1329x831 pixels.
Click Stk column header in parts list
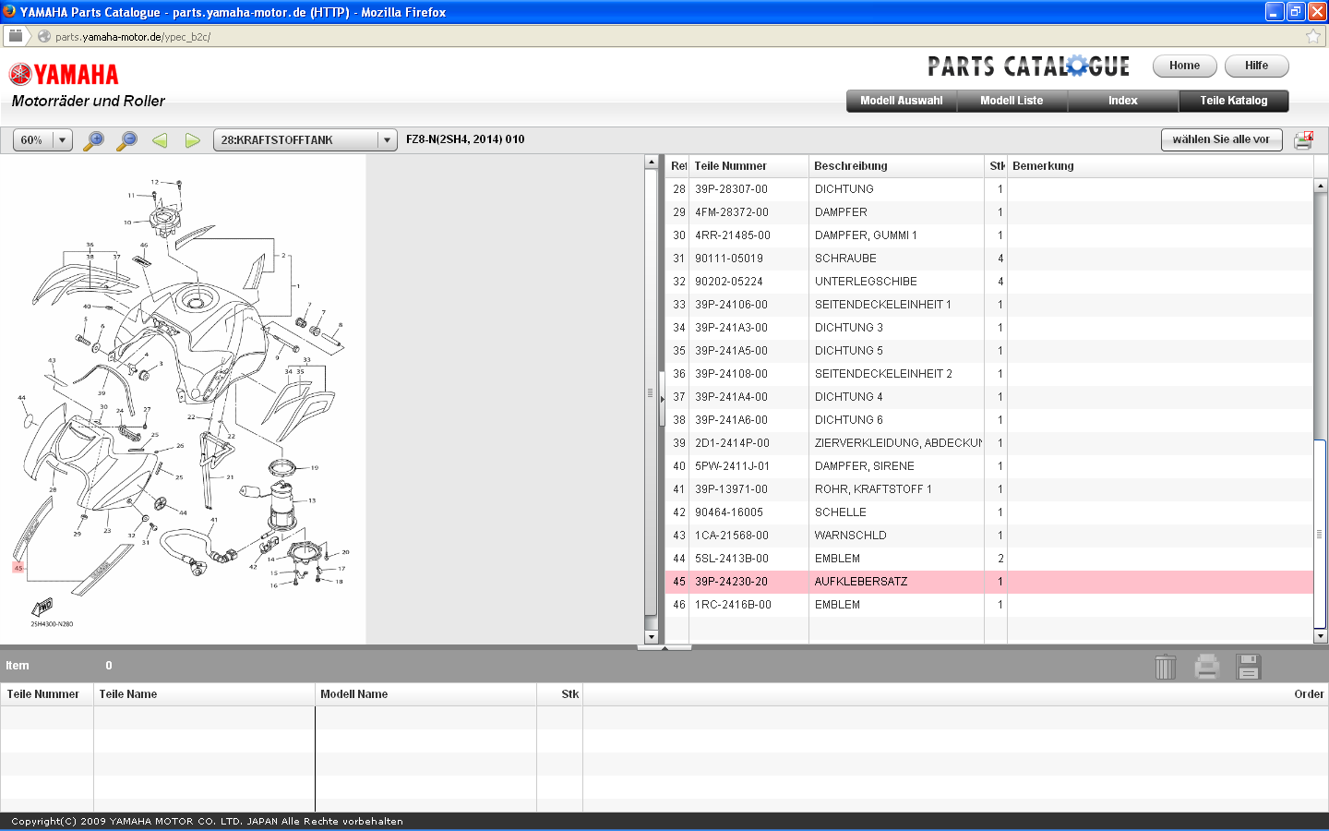[996, 166]
